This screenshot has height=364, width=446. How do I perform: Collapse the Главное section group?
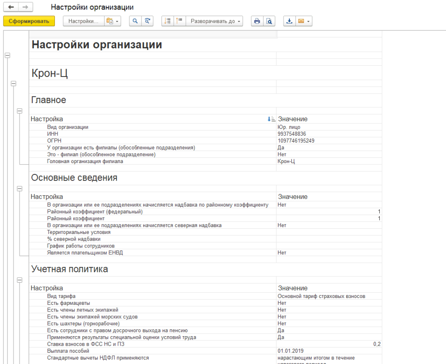(19, 111)
